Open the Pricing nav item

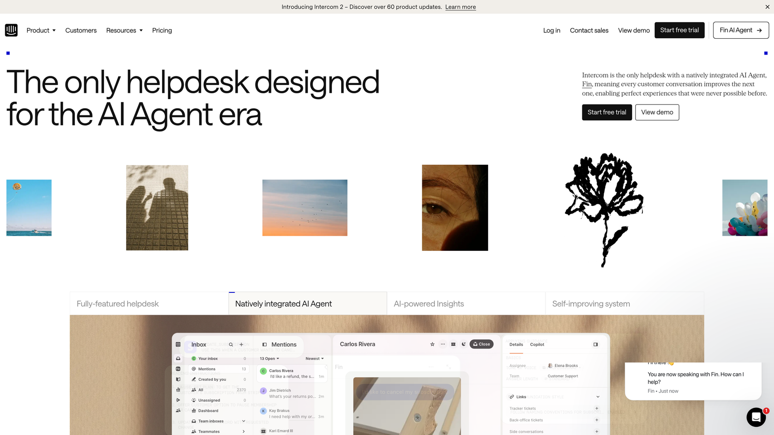(x=162, y=30)
